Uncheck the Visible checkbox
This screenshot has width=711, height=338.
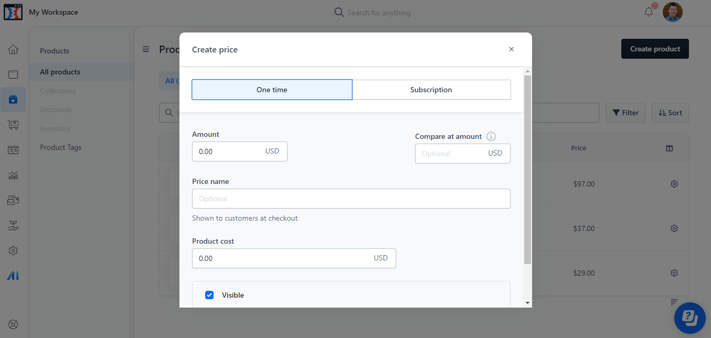coord(209,295)
